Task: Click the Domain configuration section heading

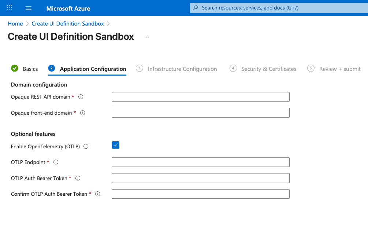Action: (x=39, y=85)
